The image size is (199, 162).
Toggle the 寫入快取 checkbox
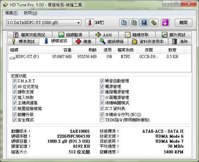point(14,97)
